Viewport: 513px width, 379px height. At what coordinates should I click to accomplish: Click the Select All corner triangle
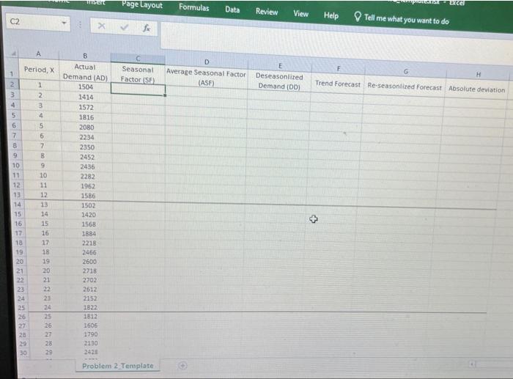point(13,54)
